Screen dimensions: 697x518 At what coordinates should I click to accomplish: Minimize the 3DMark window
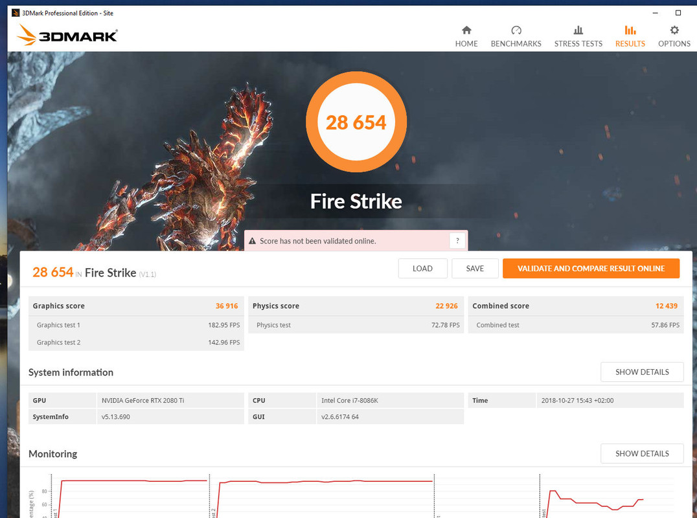[655, 13]
